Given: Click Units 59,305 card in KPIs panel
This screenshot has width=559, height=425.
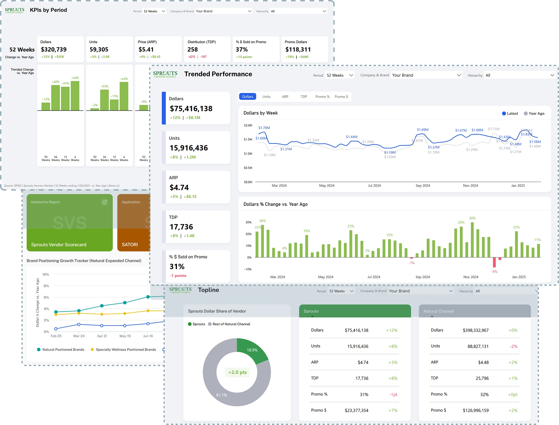Looking at the screenshot, I should point(109,49).
